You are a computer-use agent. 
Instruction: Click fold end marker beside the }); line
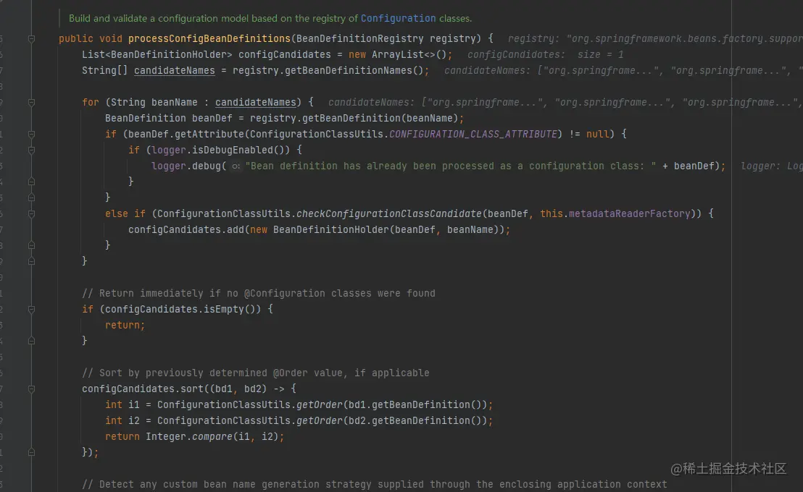click(31, 452)
